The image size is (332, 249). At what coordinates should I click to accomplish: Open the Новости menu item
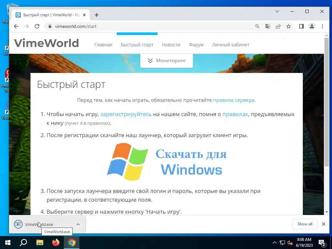click(171, 45)
